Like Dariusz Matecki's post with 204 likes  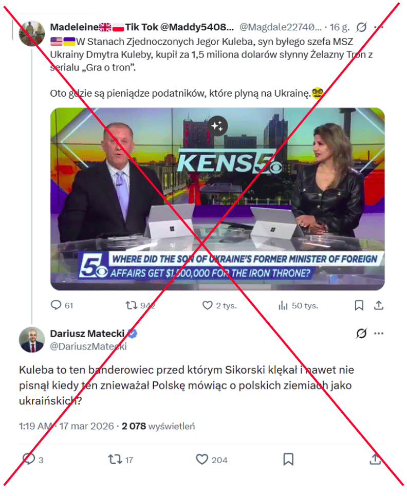[211, 460]
